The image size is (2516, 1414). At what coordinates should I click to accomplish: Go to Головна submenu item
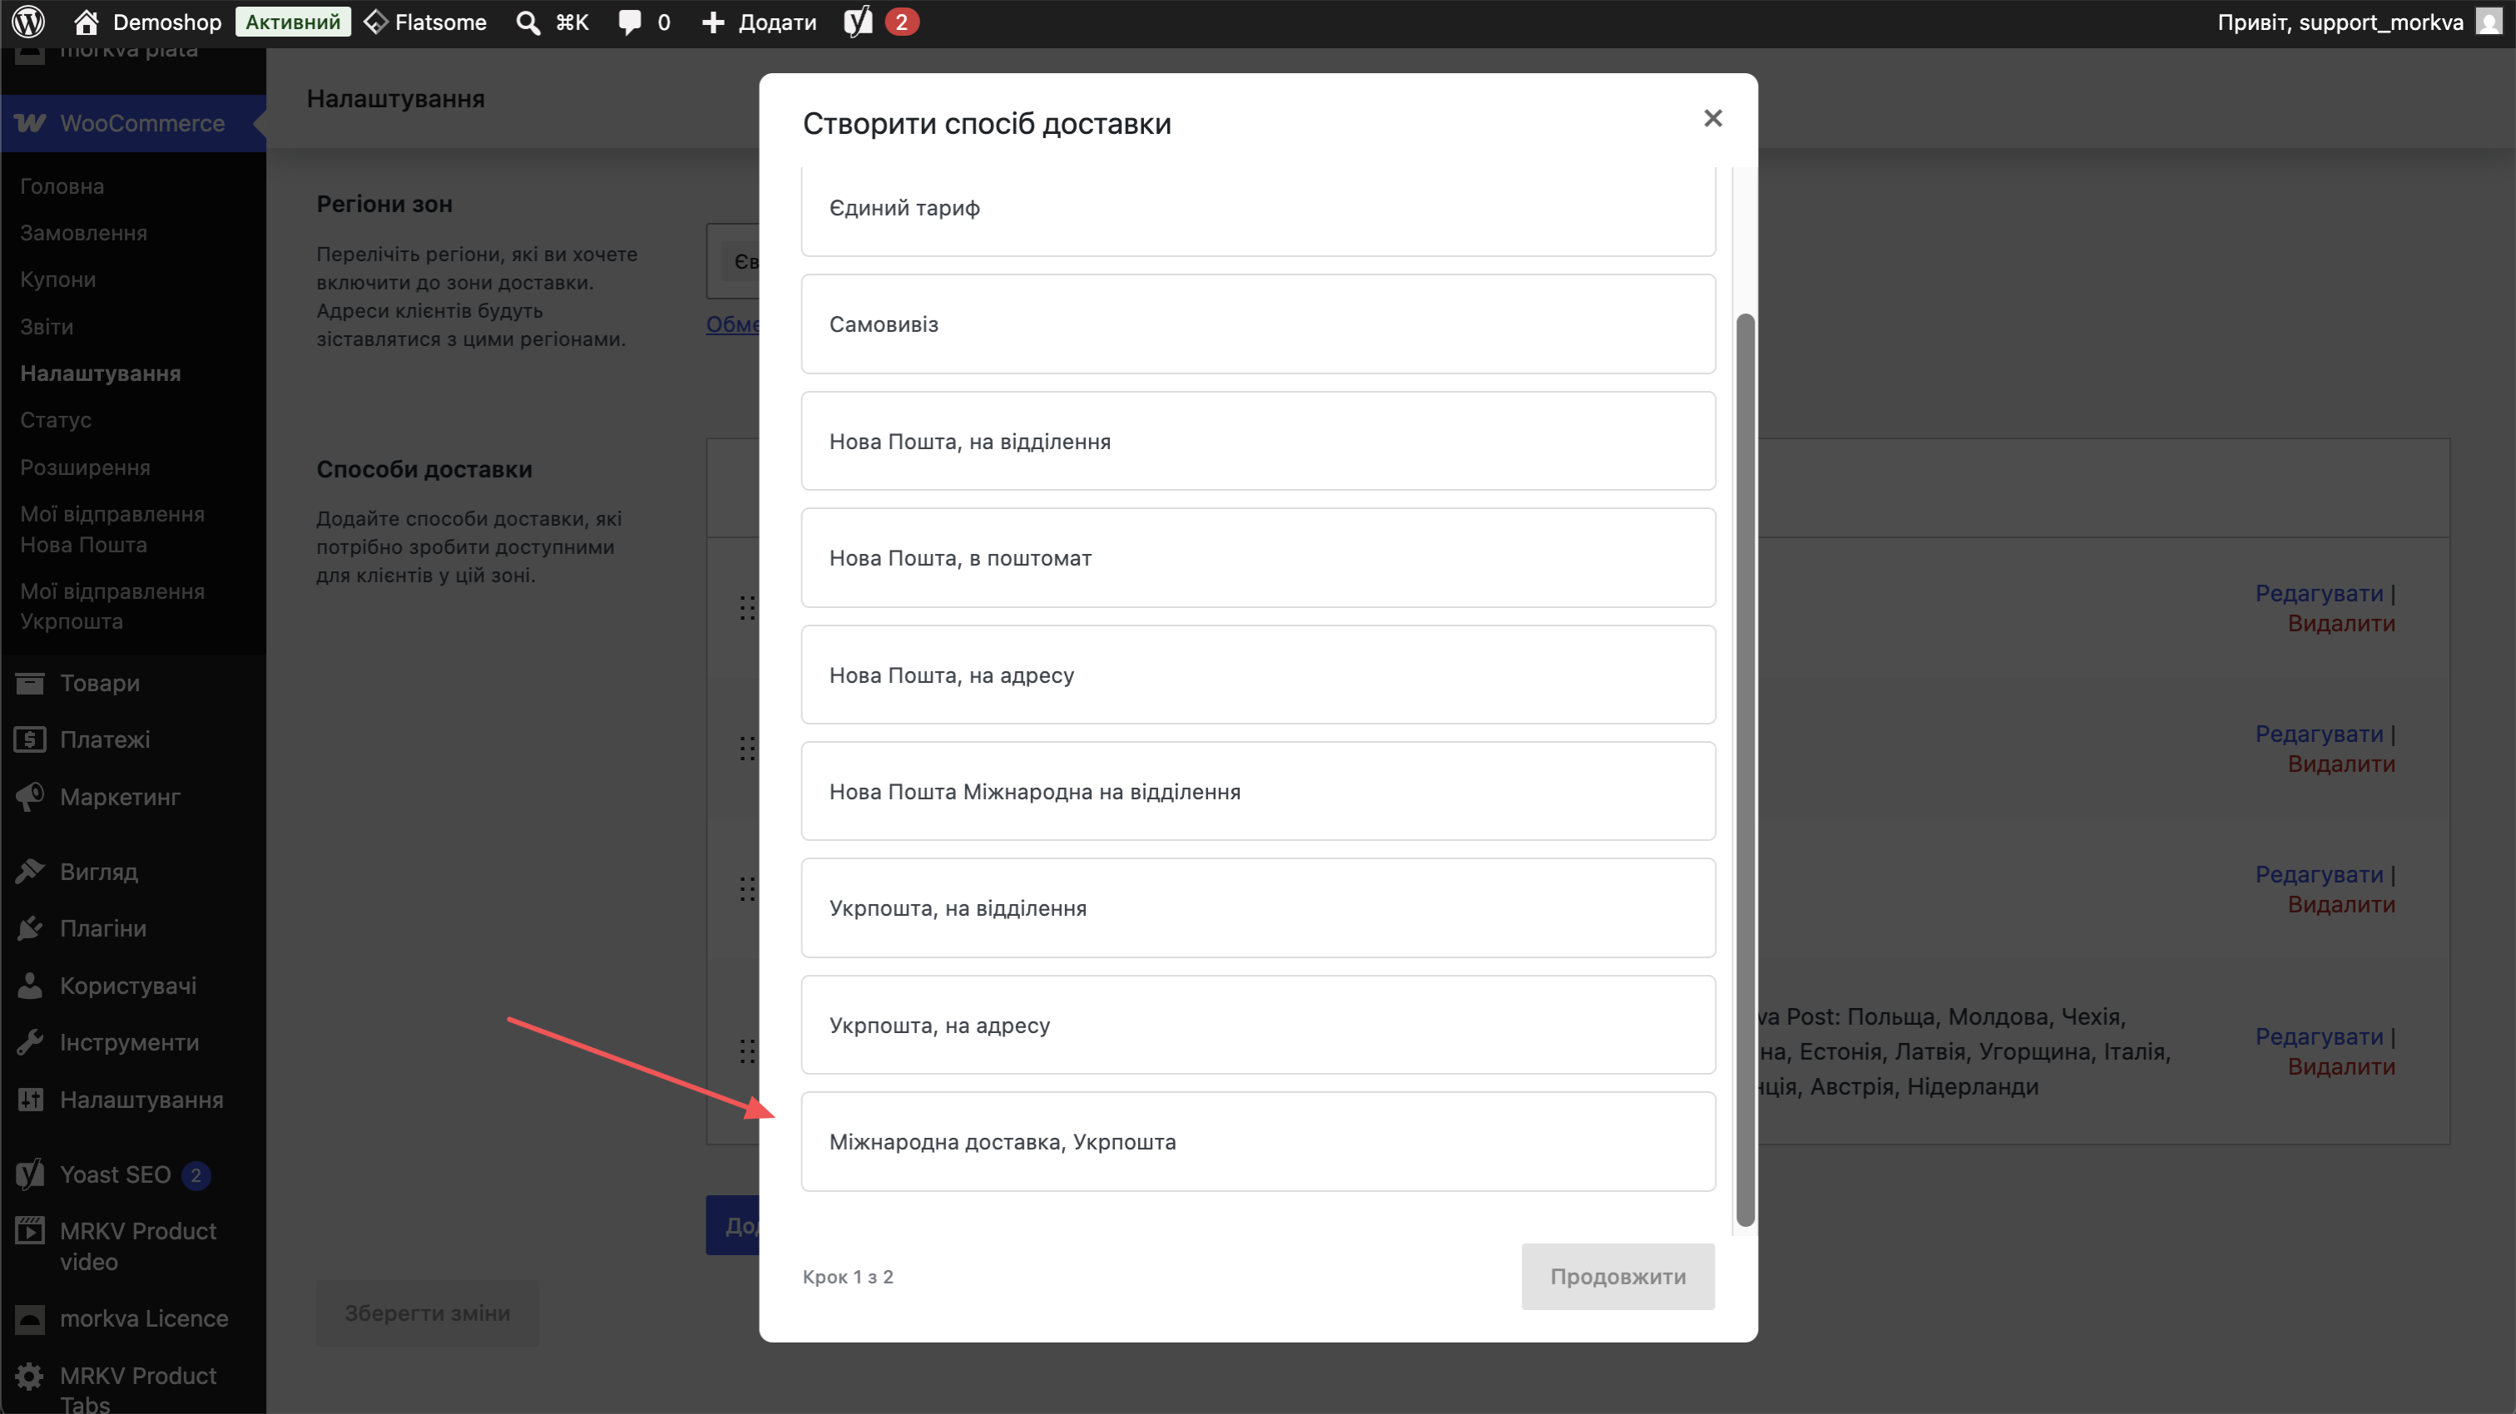click(x=62, y=185)
